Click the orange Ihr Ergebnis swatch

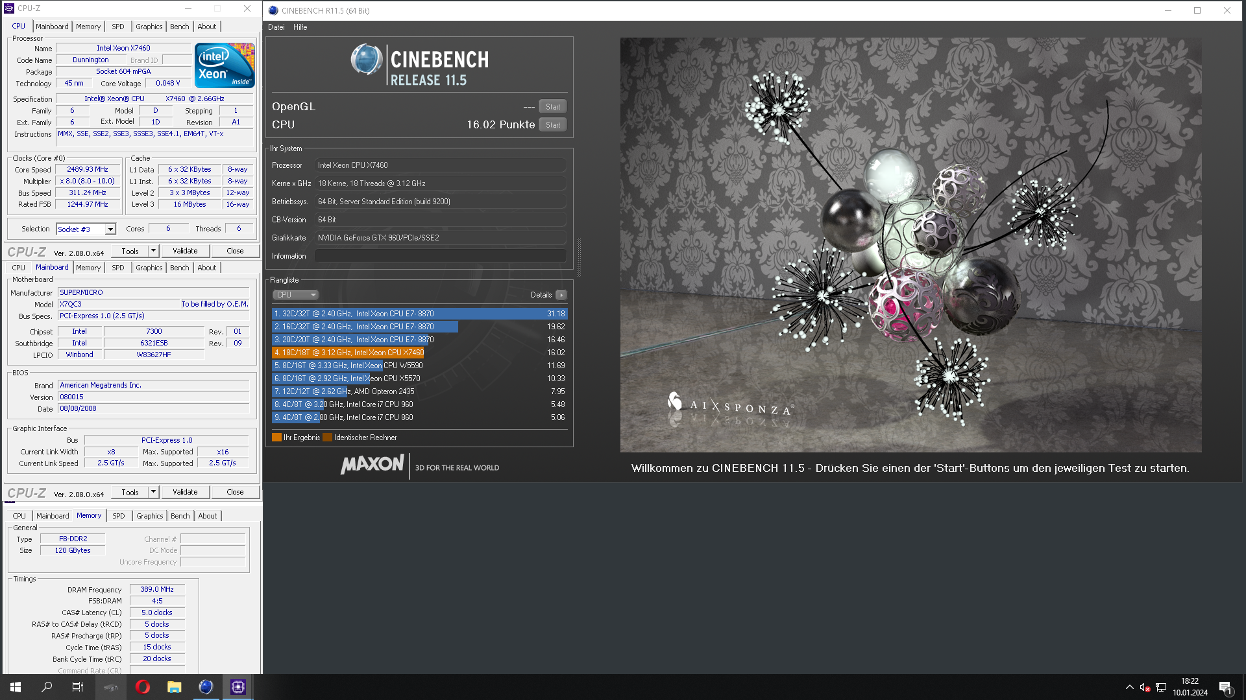[276, 437]
